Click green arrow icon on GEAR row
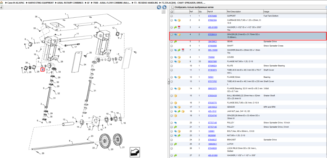The image size is (327, 158). (x=175, y=42)
